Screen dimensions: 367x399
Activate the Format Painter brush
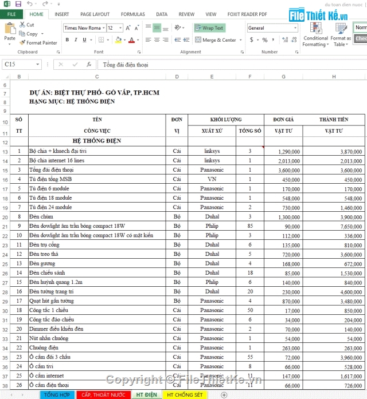[x=22, y=42]
